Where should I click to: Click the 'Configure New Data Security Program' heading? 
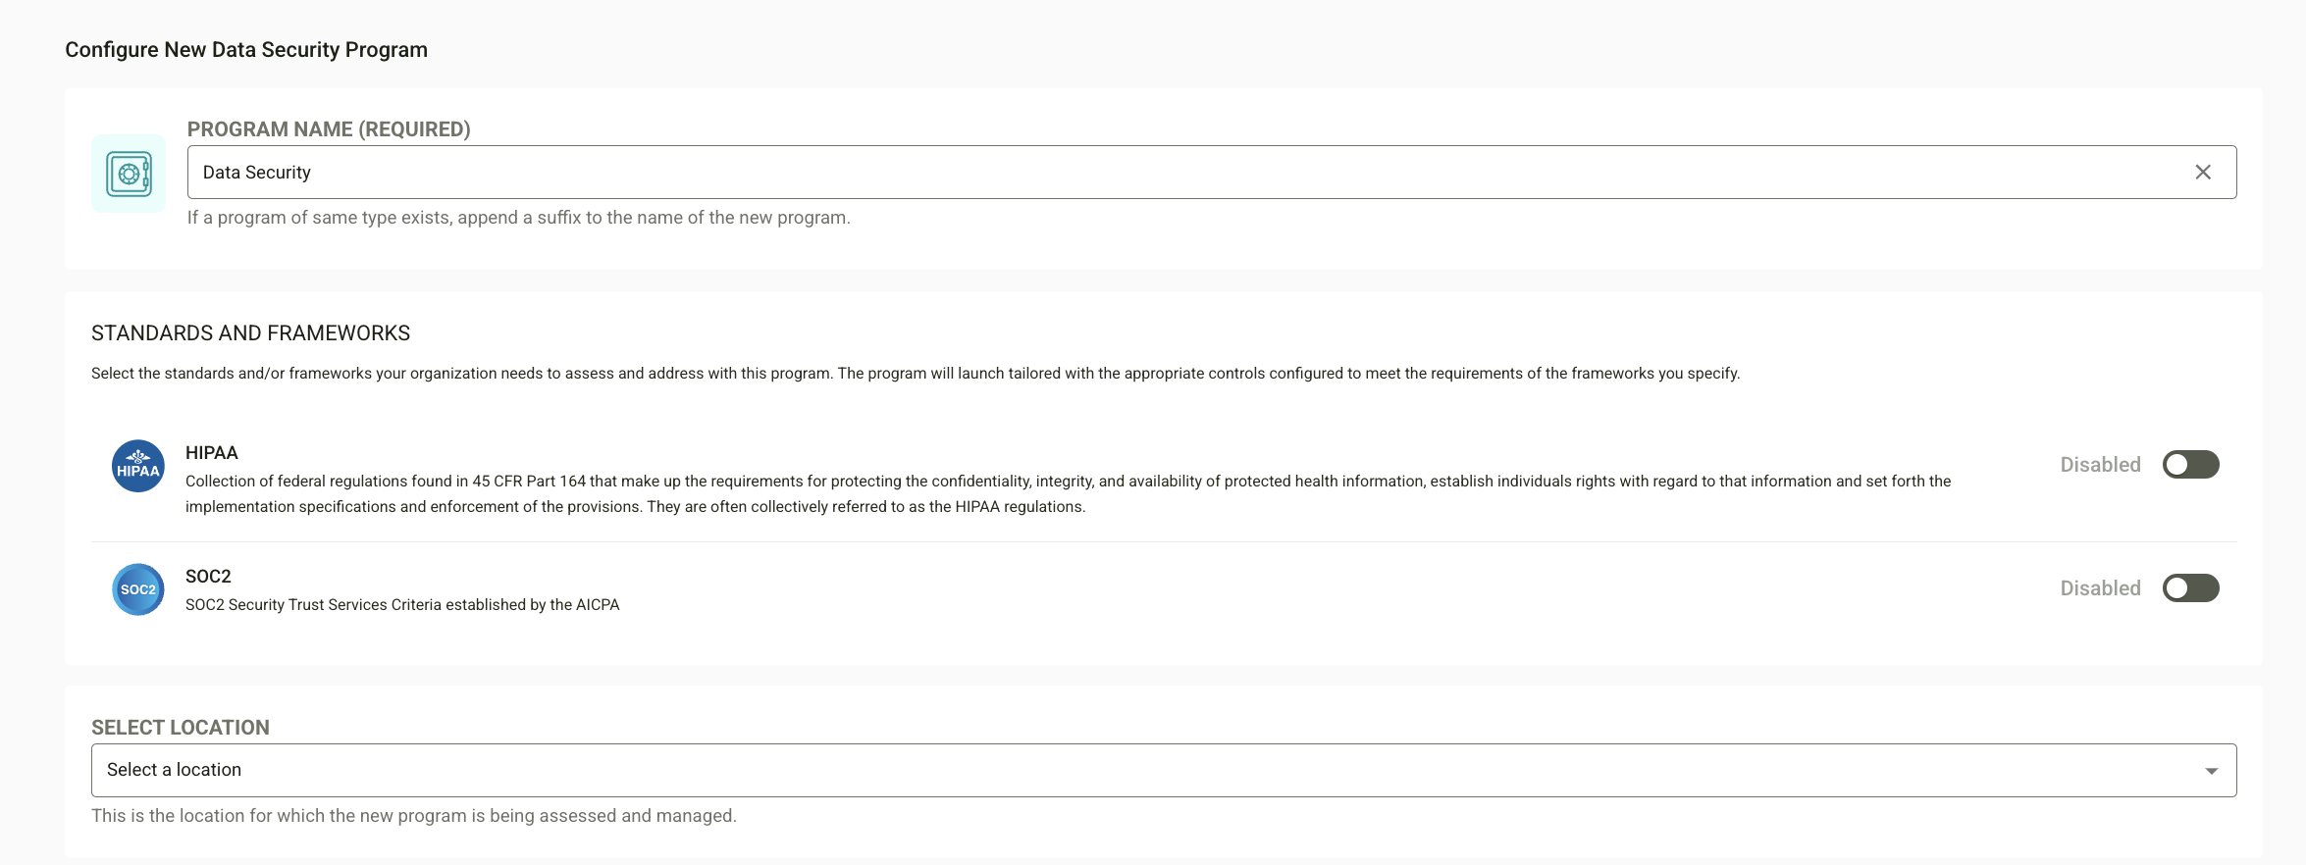click(x=246, y=50)
